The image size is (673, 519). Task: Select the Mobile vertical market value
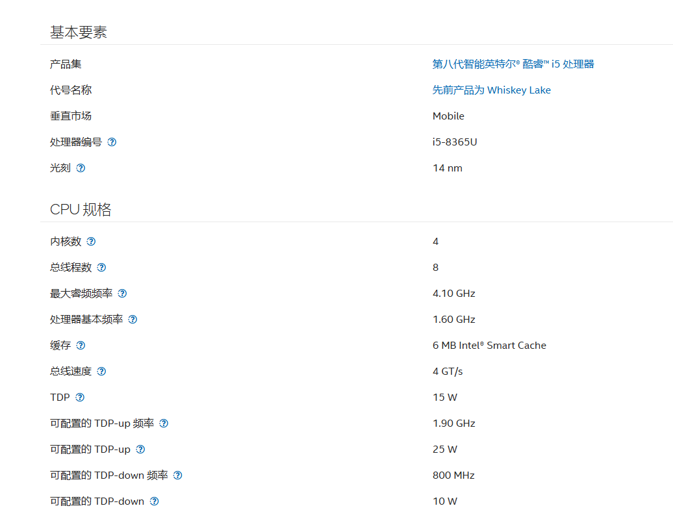pos(448,116)
